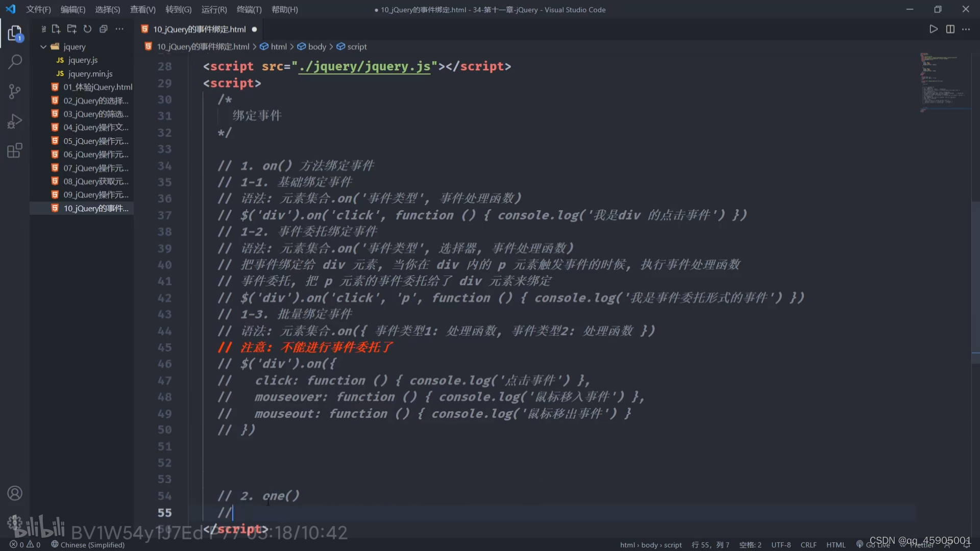Collapse the jquery folder

pos(44,47)
